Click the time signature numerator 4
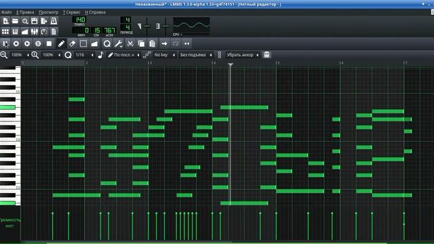Viewport: 434px width, 244px height. [x=126, y=20]
